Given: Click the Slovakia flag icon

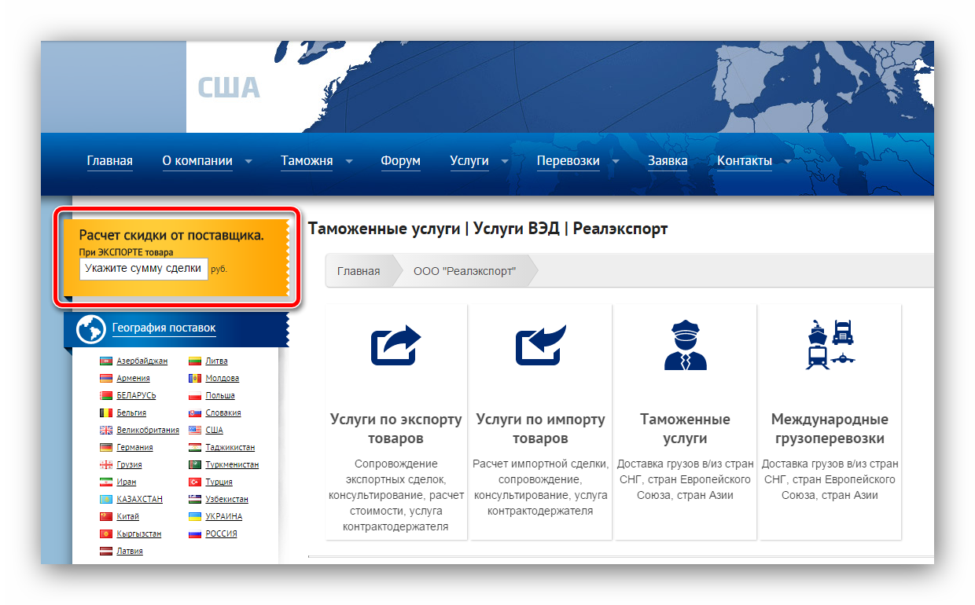Looking at the screenshot, I should [x=195, y=413].
